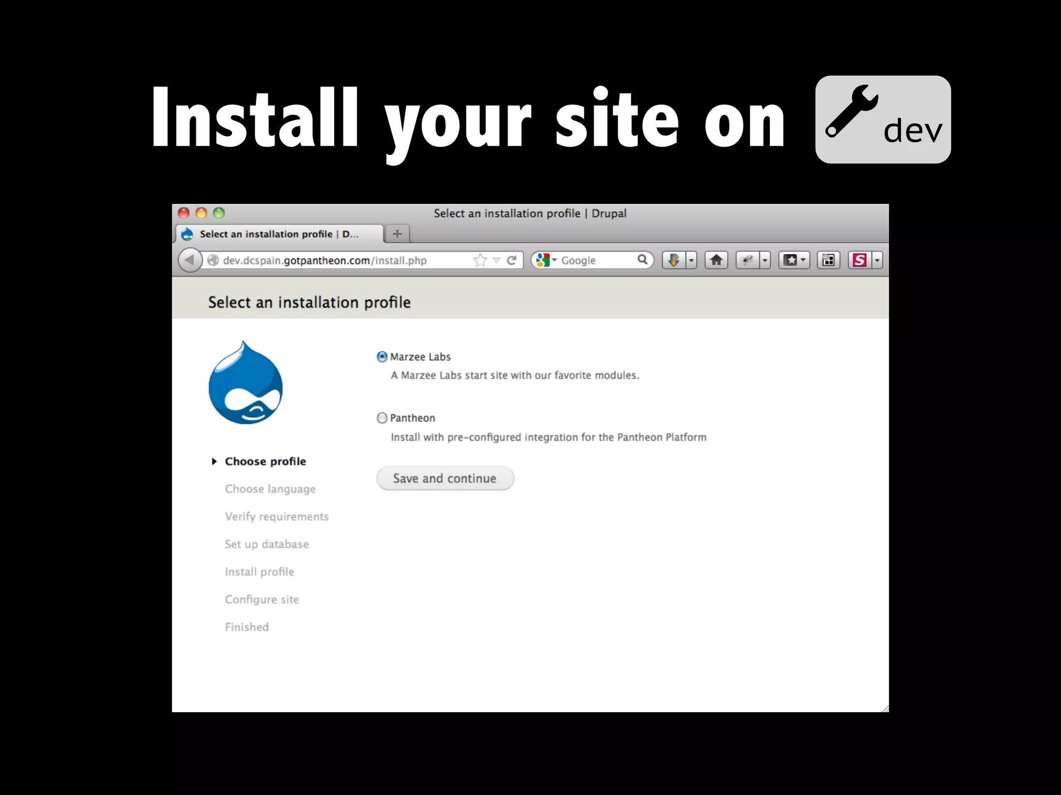Expand the S extension dropdown arrow
1061x795 pixels.
click(877, 260)
